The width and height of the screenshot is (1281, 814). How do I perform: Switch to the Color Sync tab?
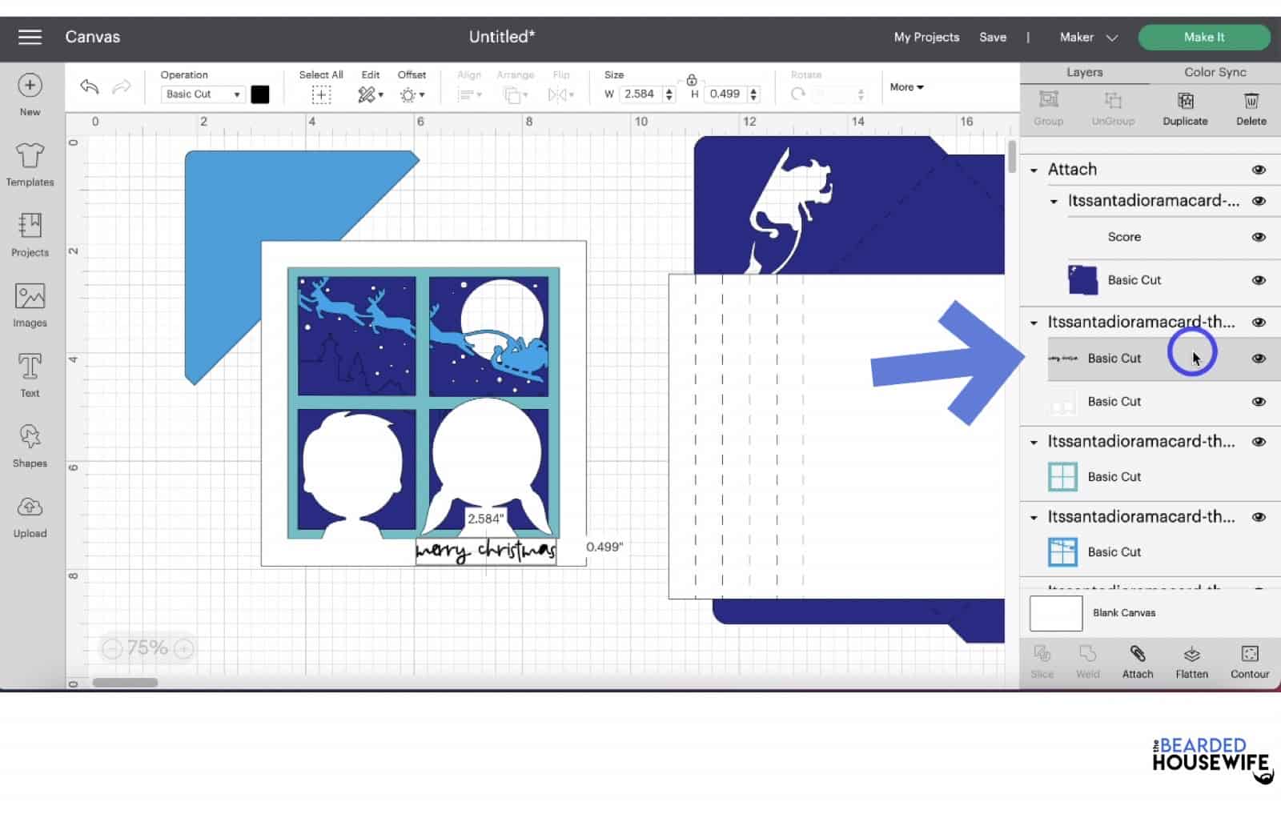(1215, 72)
